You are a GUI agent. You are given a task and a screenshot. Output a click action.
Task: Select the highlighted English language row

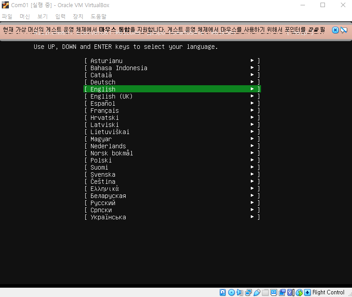(172, 89)
